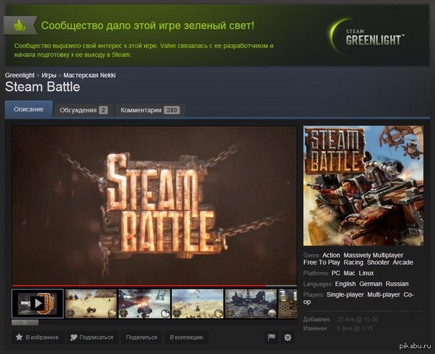Click the Поделиться share button
This screenshot has width=435, height=354.
point(141,337)
